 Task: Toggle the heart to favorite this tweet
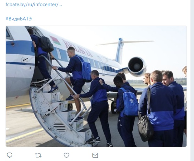tap(67, 155)
